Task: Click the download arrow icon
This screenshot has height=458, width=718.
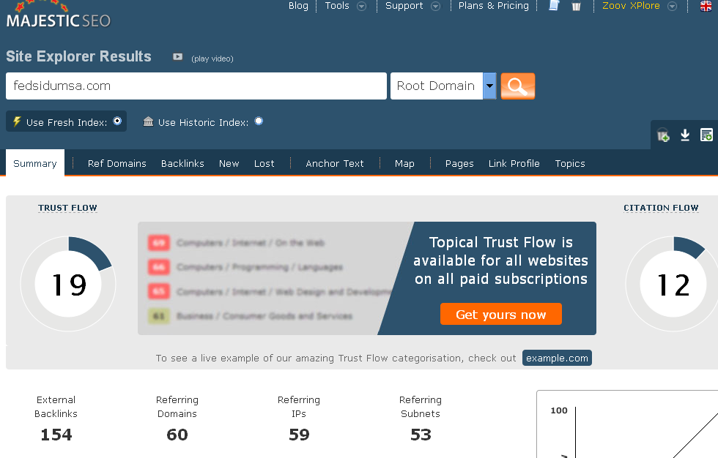Action: click(x=685, y=135)
